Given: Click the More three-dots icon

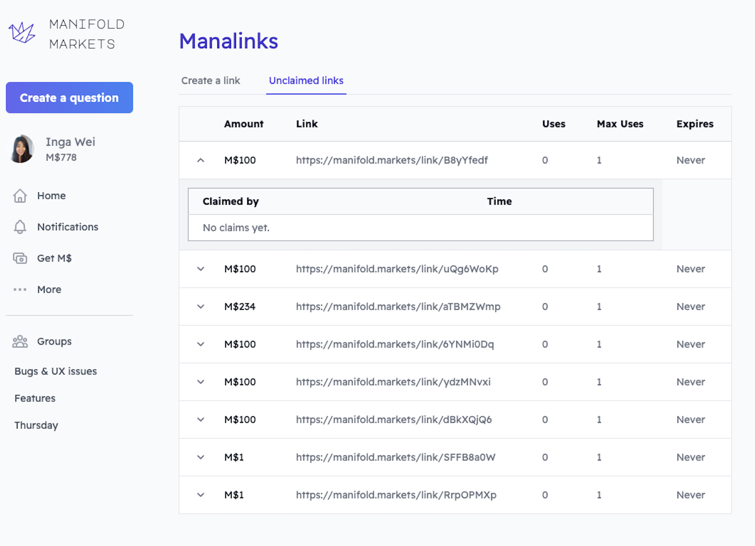Looking at the screenshot, I should [20, 290].
